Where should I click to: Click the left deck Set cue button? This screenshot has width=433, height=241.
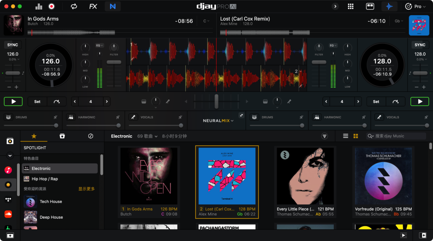[x=37, y=101]
